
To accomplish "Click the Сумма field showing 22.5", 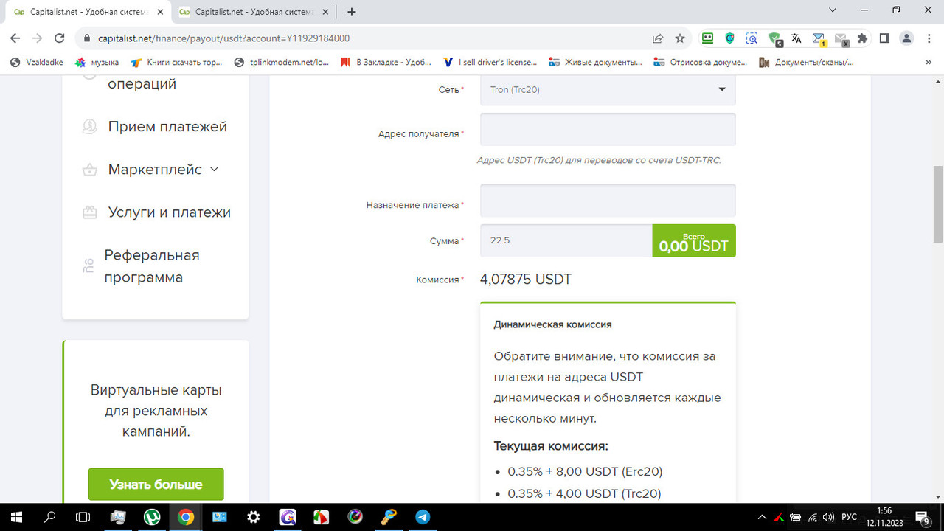I will tap(566, 240).
